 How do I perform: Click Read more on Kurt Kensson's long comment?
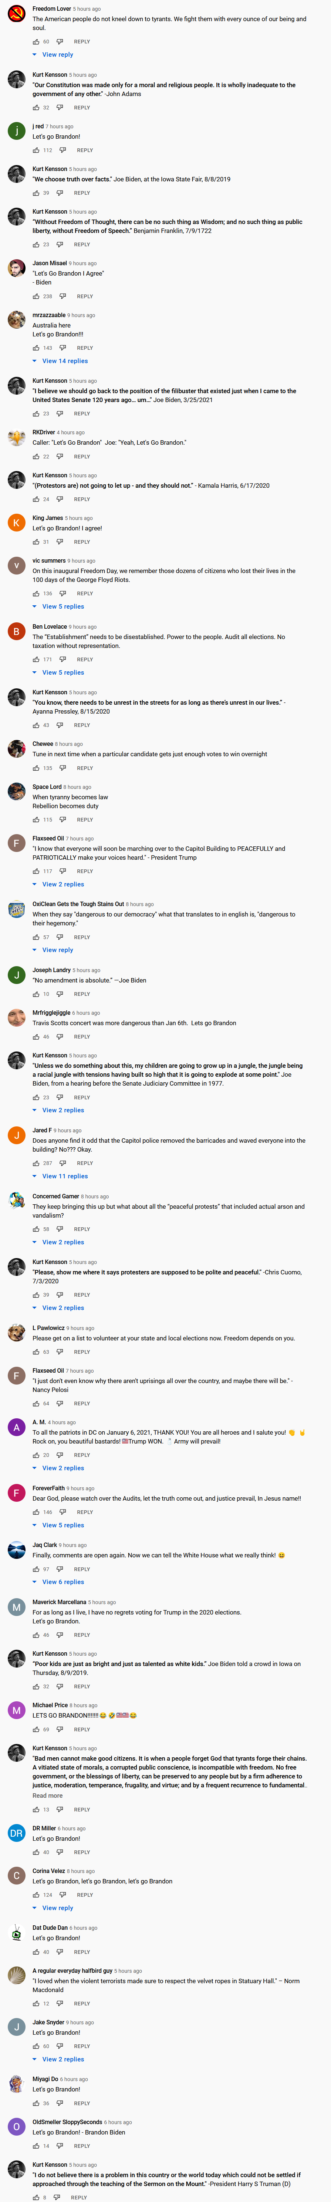pyautogui.click(x=47, y=1796)
